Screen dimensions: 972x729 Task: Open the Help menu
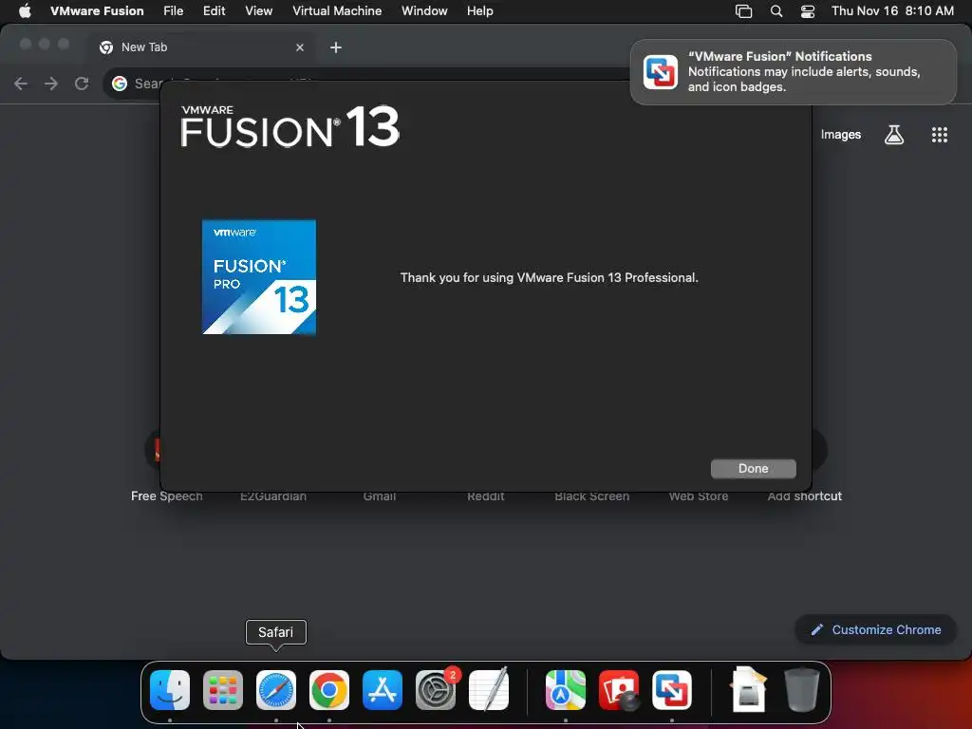point(479,11)
